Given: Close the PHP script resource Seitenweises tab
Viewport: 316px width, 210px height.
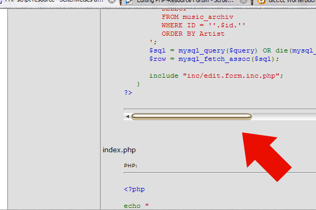Looking at the screenshot, I should click(x=112, y=2).
